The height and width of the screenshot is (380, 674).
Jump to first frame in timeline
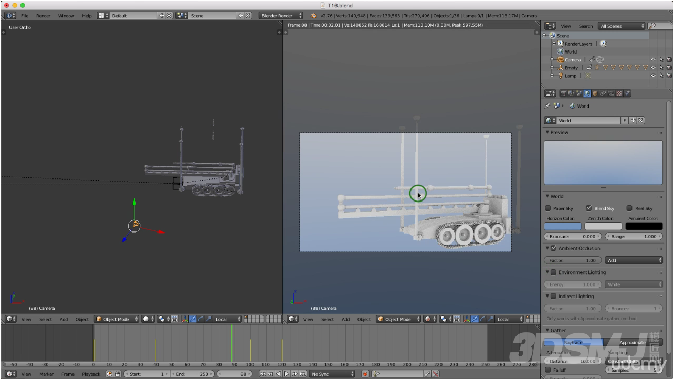(x=263, y=374)
